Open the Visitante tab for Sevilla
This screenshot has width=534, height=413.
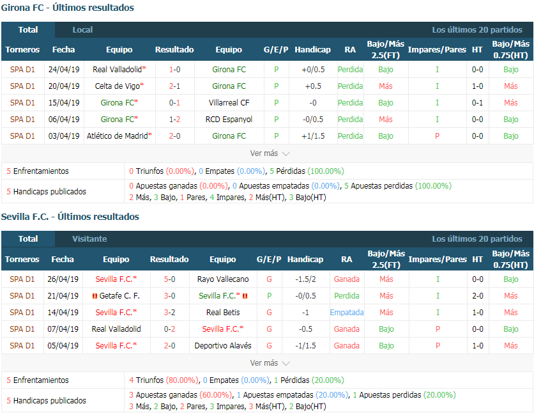pyautogui.click(x=89, y=239)
